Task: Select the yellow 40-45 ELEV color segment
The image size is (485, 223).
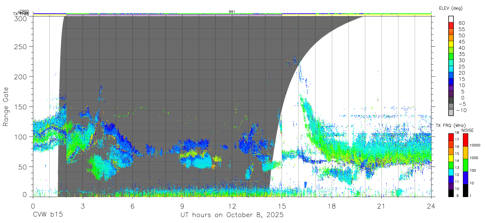Action: (x=451, y=45)
